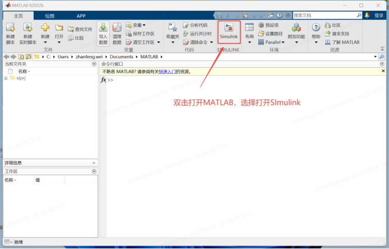Click the search documentation (搜索文档) field
Image resolution: width=389 pixels, height=249 pixels.
click(x=324, y=15)
